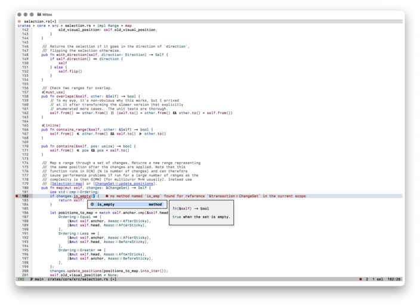Select the 'map' breadcrumb segment

128,26
